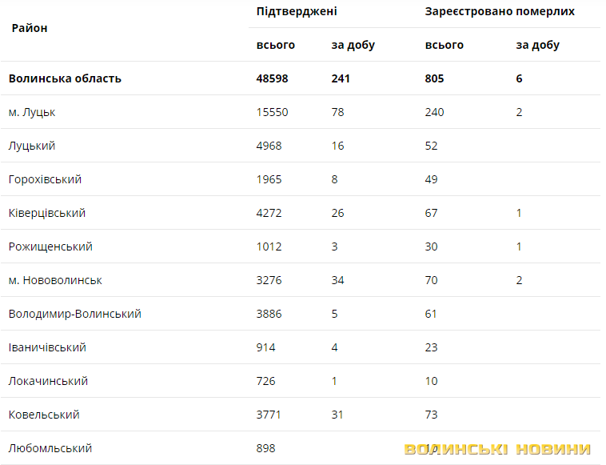Select the Підтверджені column group header
Viewport: 606px width, 465px height.
(x=297, y=11)
